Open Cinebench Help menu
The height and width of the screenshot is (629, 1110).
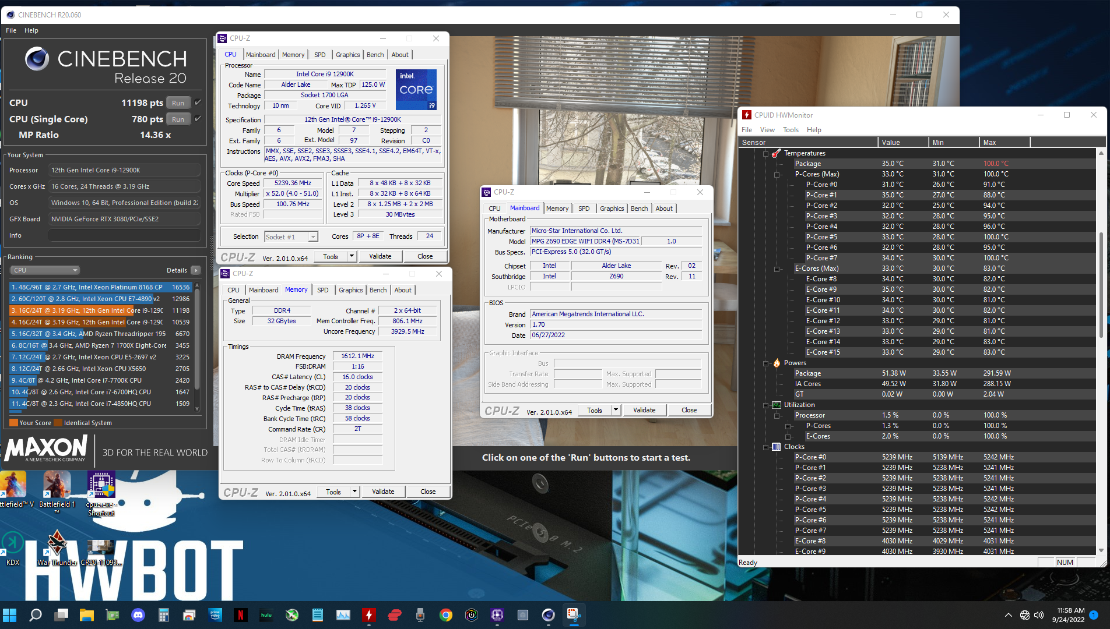31,30
